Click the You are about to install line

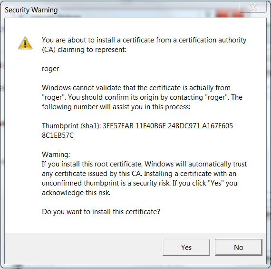pos(144,40)
